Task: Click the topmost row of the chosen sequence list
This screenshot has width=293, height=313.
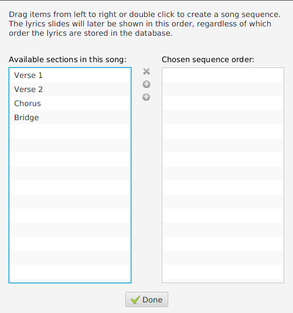Action: 223,75
